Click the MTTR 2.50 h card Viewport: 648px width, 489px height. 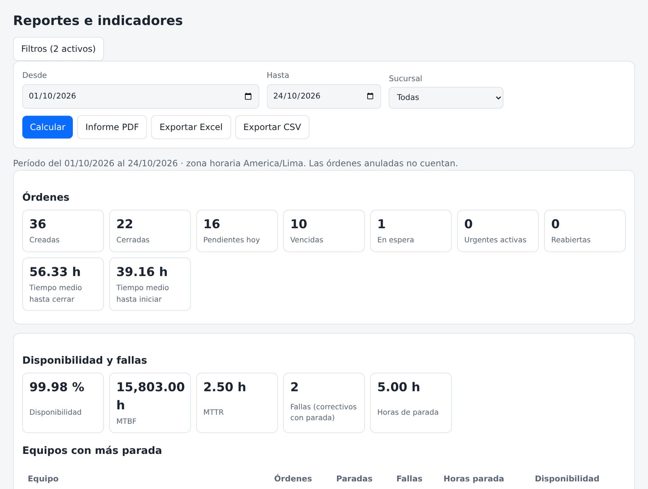237,403
